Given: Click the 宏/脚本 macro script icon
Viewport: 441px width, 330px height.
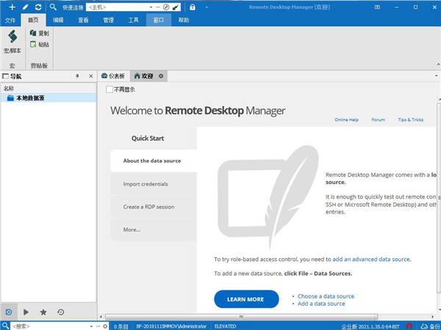Looking at the screenshot, I should [x=12, y=42].
